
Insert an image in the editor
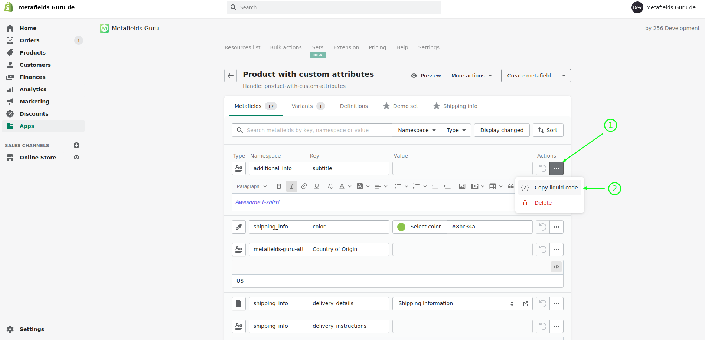point(462,186)
